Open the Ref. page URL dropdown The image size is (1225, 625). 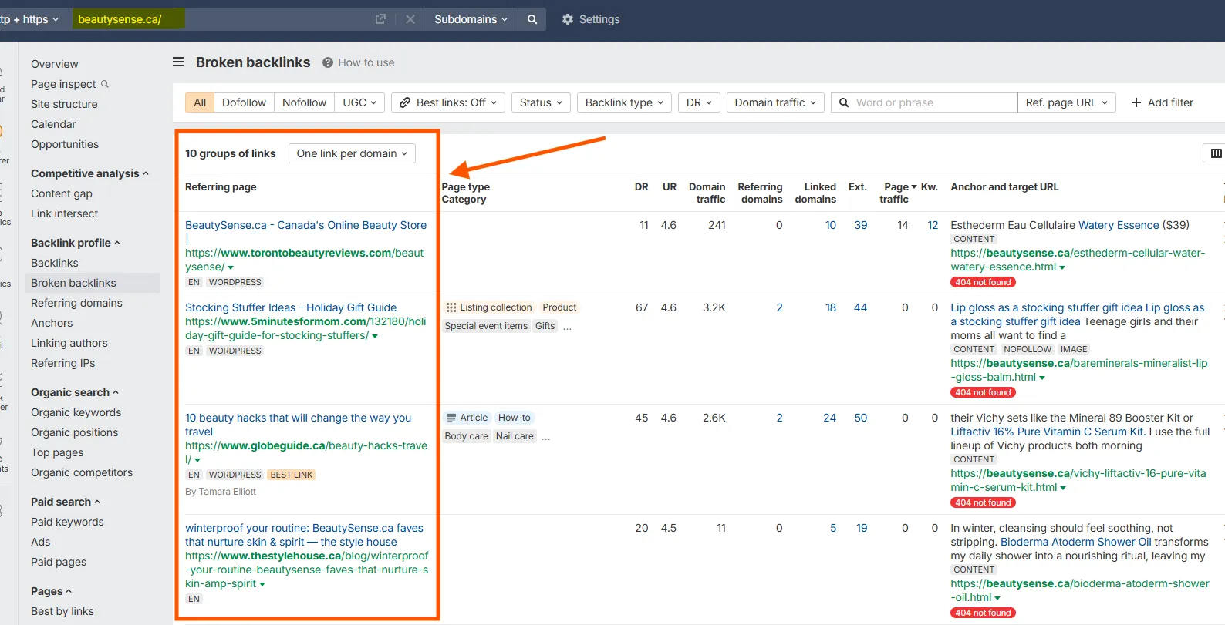[x=1066, y=102]
